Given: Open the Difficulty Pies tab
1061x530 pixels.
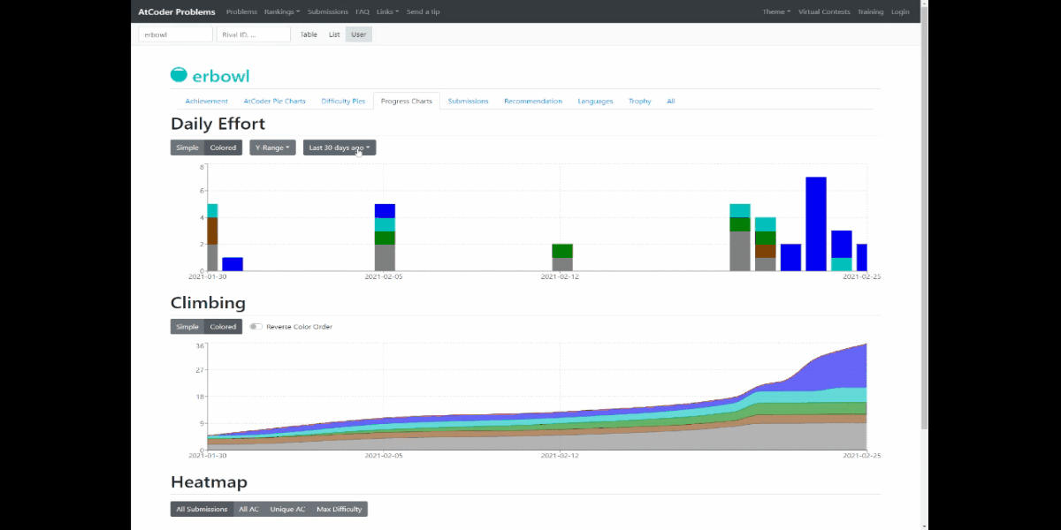Looking at the screenshot, I should pyautogui.click(x=343, y=102).
